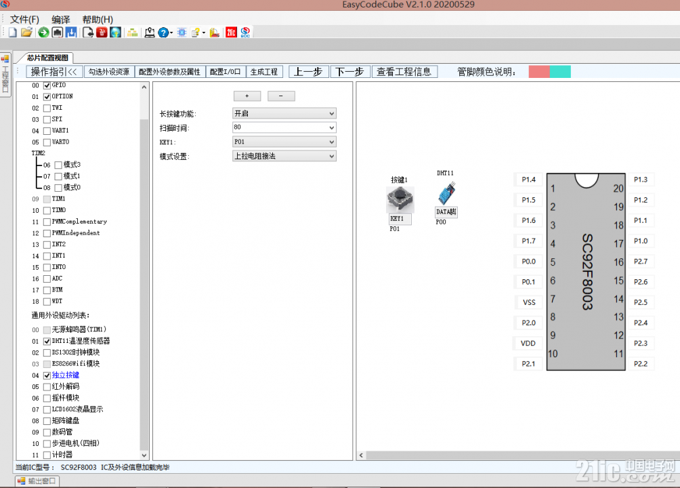Open the 输出窗口 tab at bottom
680x488 pixels.
(38, 481)
